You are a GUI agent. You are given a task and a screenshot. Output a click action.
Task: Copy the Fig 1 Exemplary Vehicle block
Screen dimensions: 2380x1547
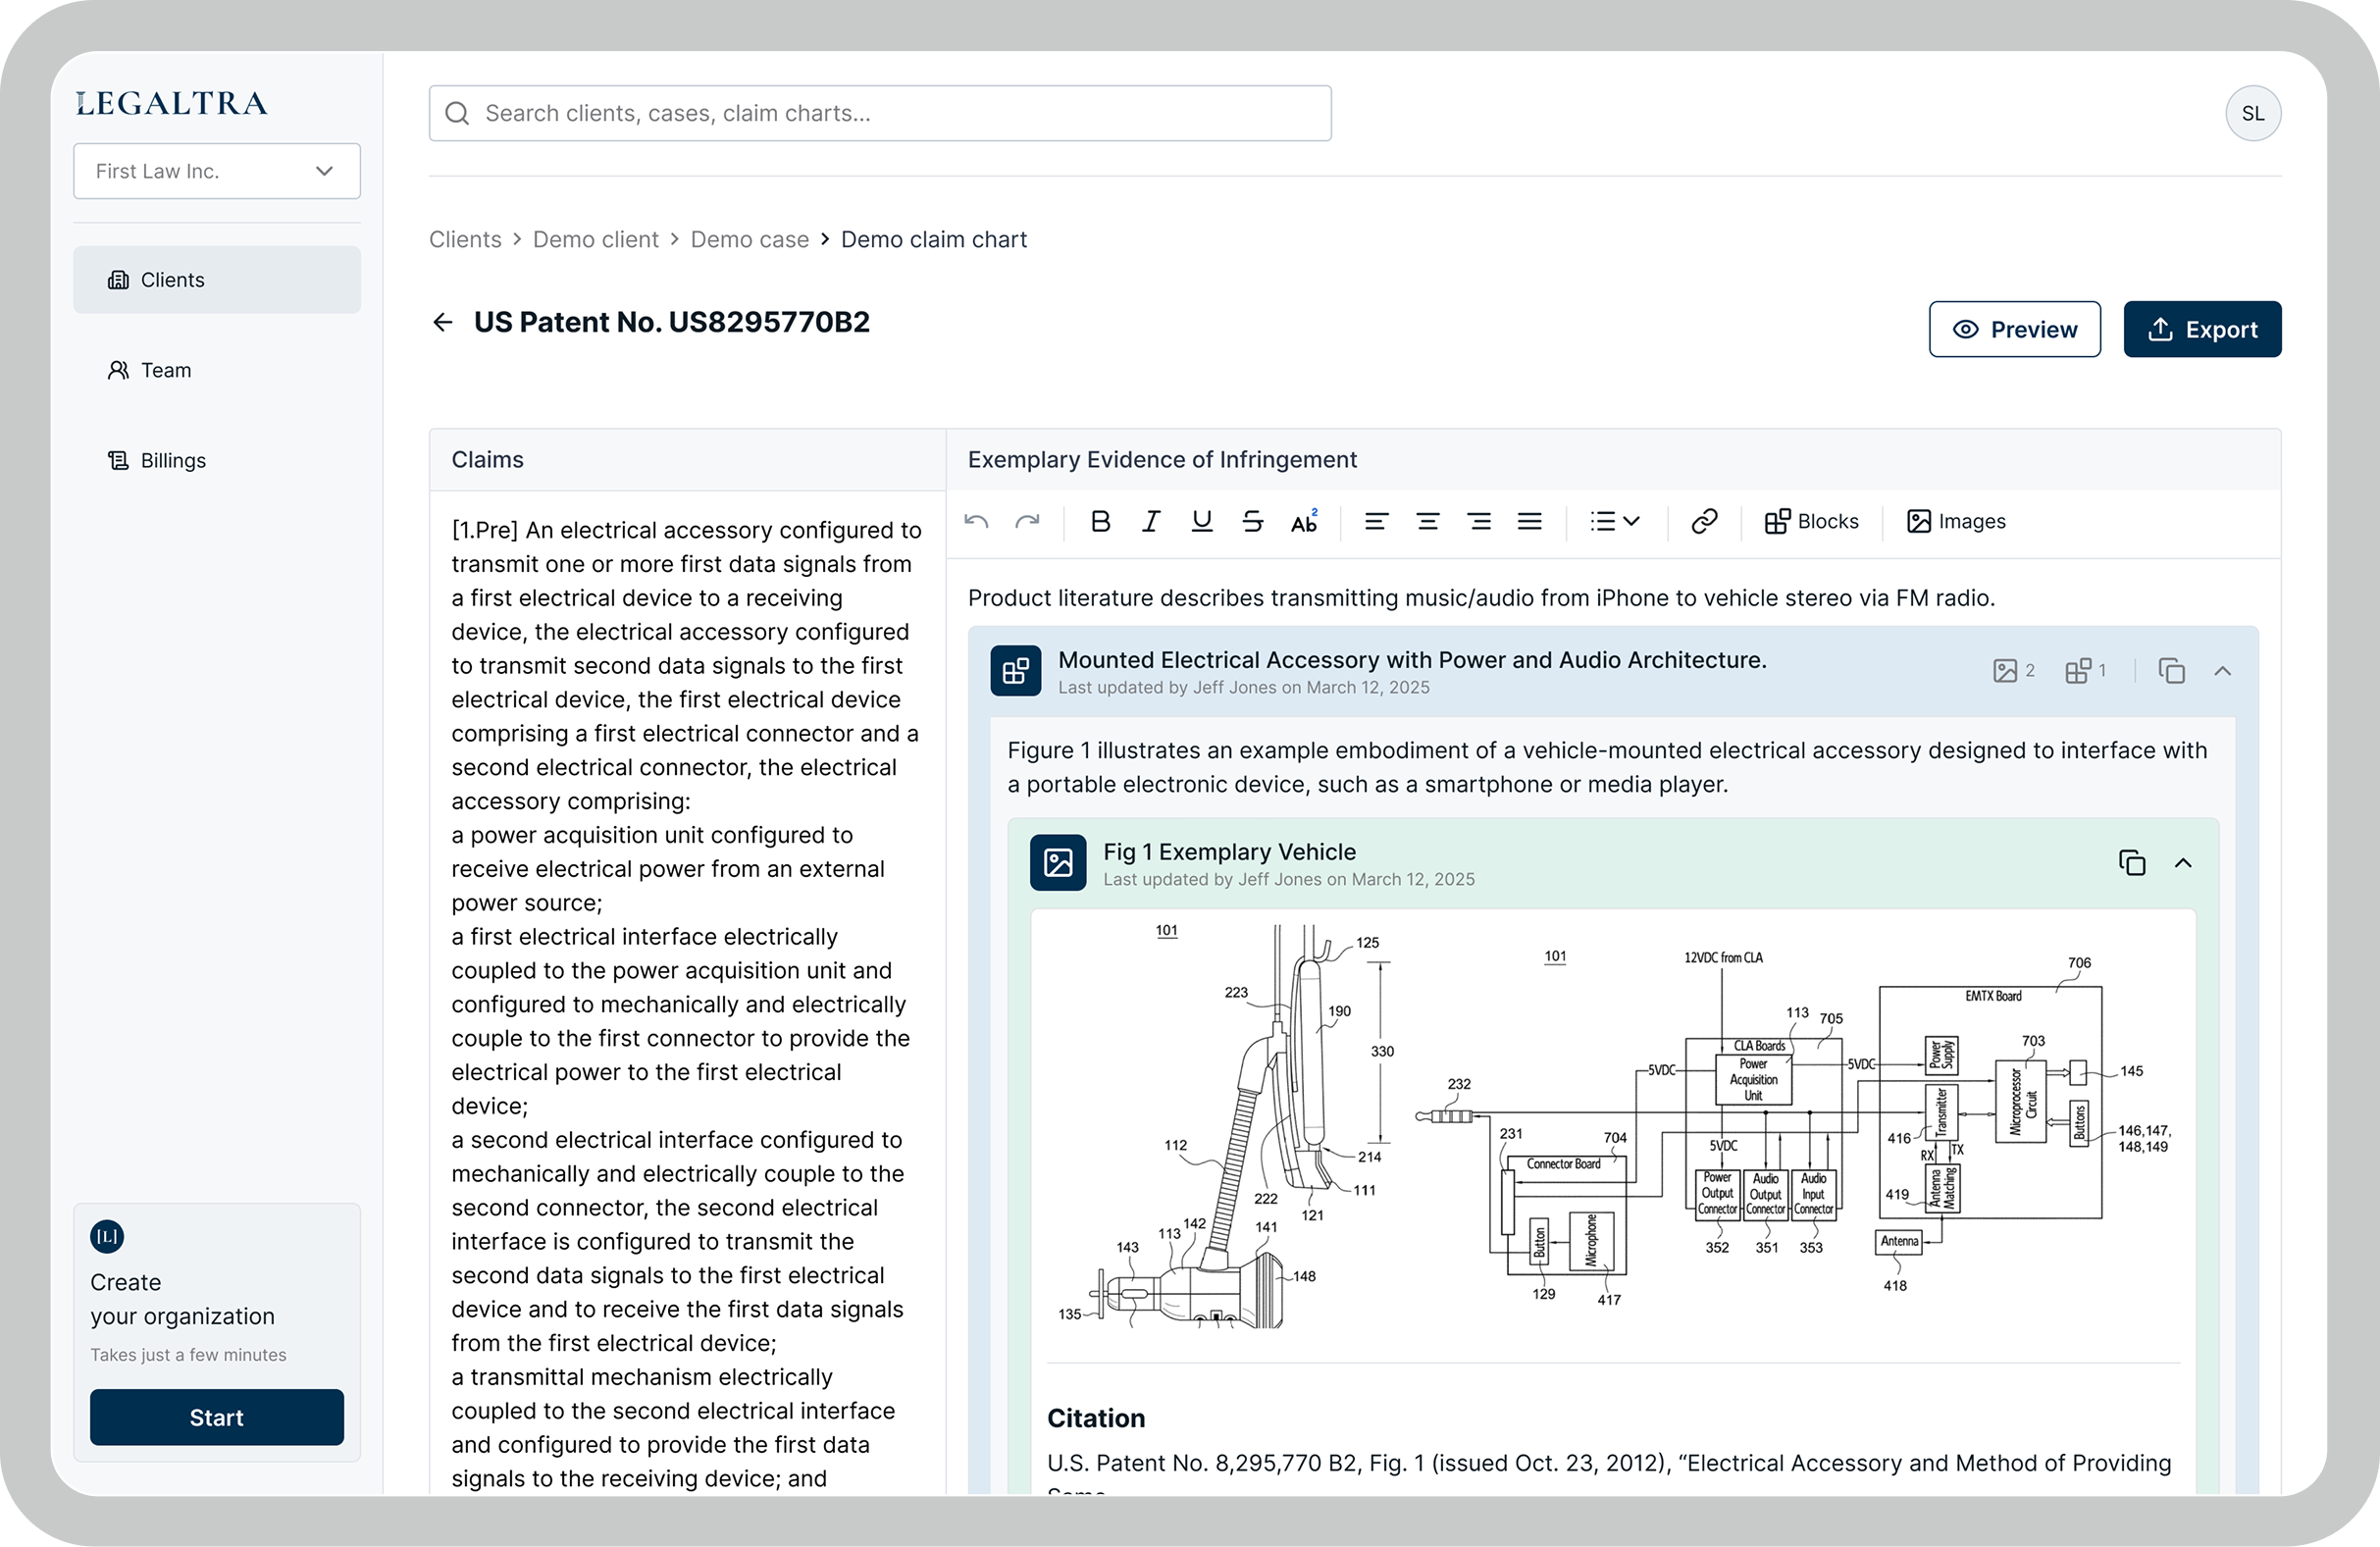2132,862
